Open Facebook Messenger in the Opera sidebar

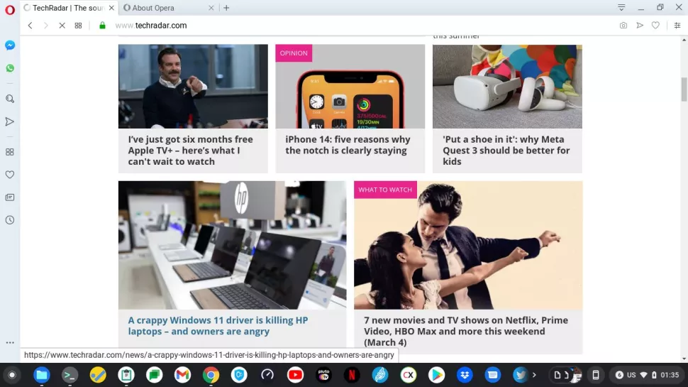(10, 45)
